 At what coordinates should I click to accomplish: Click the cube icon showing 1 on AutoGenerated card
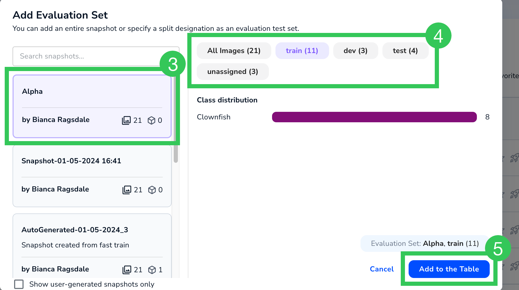point(152,270)
